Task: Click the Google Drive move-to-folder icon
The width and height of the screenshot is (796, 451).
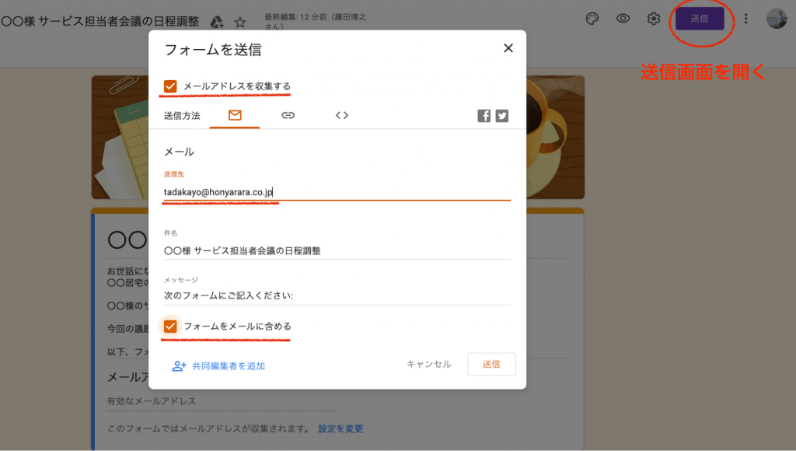Action: click(218, 22)
